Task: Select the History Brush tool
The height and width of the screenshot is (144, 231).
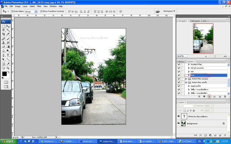Action: tap(8, 43)
